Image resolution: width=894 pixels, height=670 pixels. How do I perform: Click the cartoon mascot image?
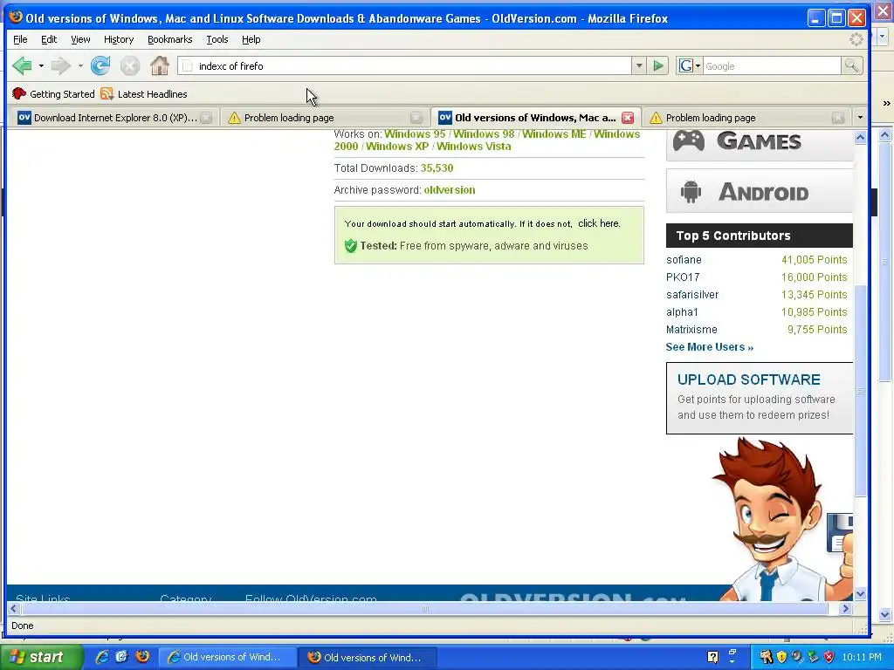(781, 518)
